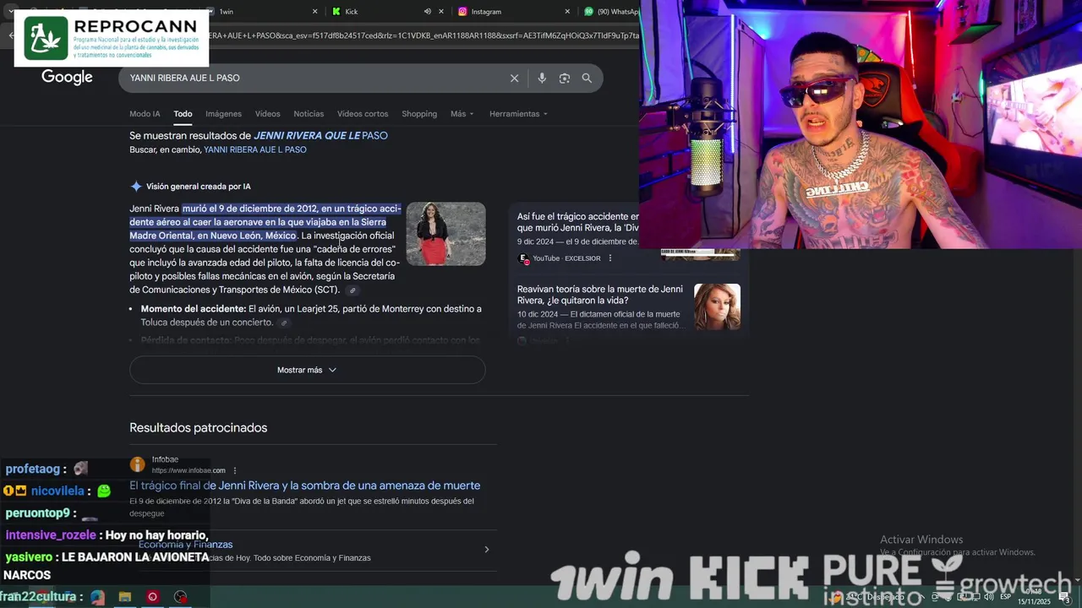The image size is (1082, 608).
Task: Open the taskbar clock showing 15/11/2025
Action: 1034,597
